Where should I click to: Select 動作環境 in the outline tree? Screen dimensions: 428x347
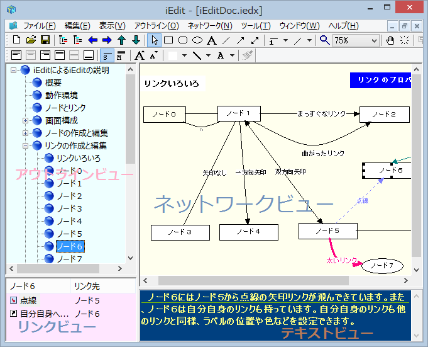62,96
